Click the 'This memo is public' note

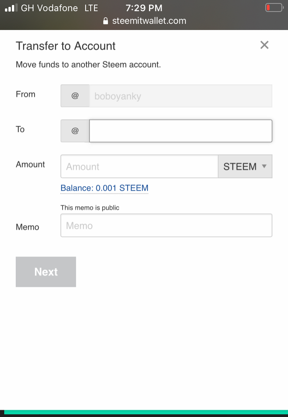[90, 208]
